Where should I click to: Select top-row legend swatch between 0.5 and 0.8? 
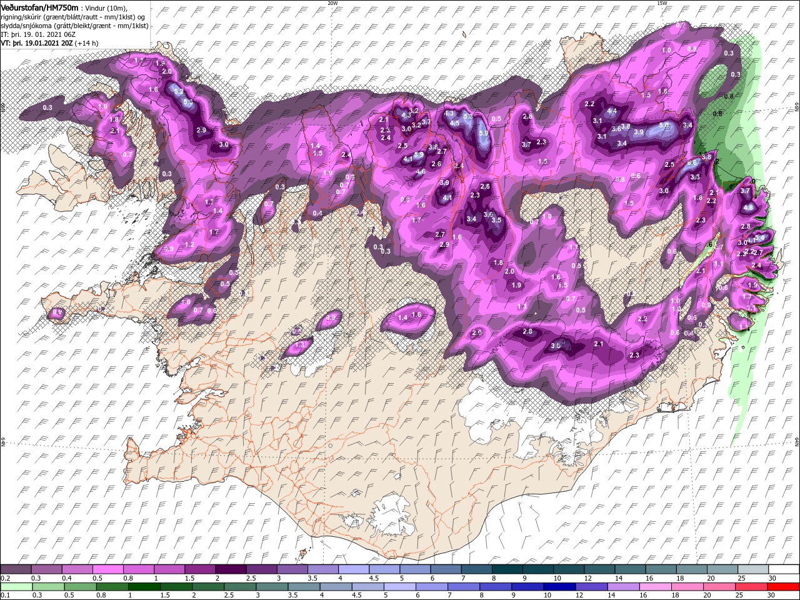(107, 569)
